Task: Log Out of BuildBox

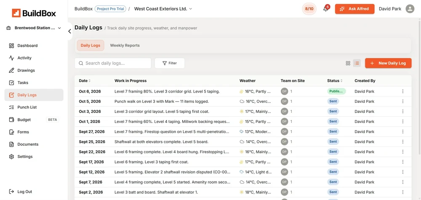Action: coord(21,192)
